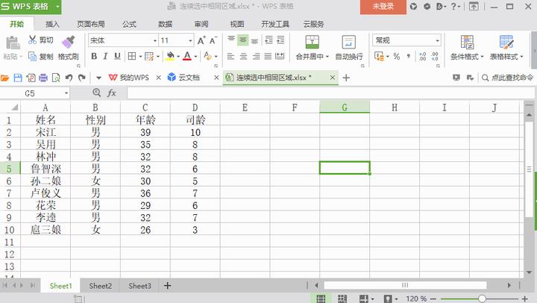Decrease decimal places
Screen dimensions: 537x303
(435, 56)
